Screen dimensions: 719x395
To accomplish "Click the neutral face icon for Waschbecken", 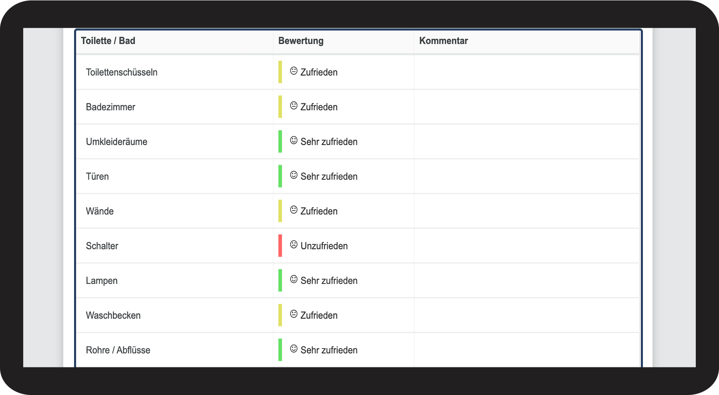I will point(294,314).
